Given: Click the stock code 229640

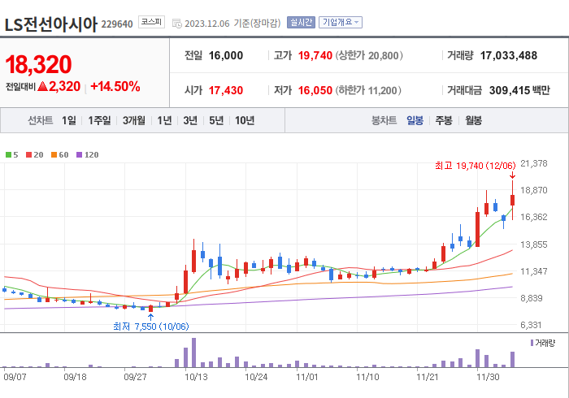Looking at the screenshot, I should 117,24.
